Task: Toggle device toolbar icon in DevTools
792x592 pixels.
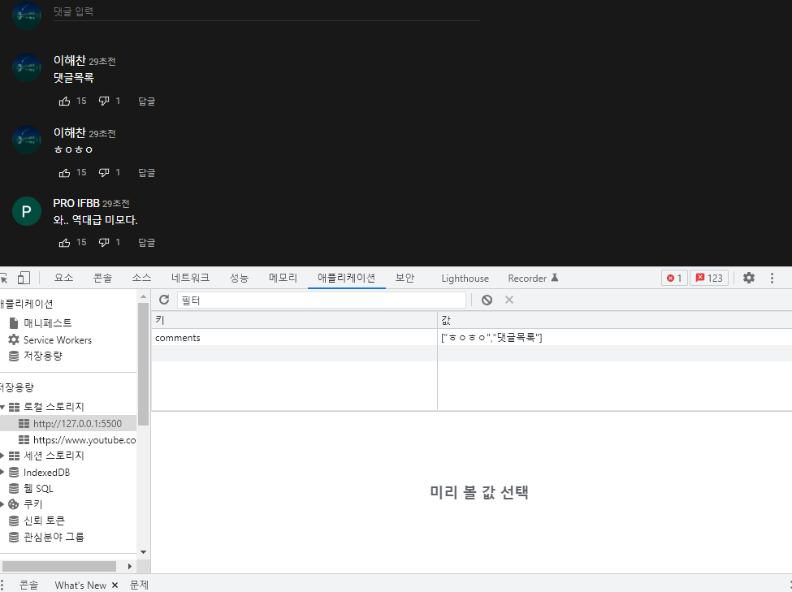Action: [x=24, y=278]
